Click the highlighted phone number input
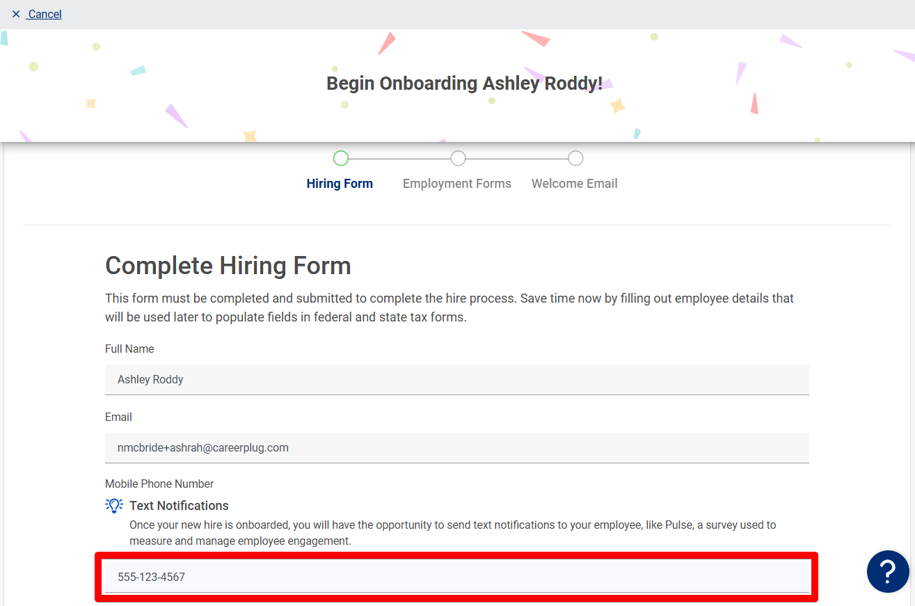The image size is (915, 606). point(456,577)
